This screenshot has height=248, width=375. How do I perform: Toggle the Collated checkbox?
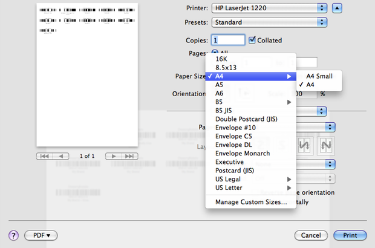pos(252,40)
